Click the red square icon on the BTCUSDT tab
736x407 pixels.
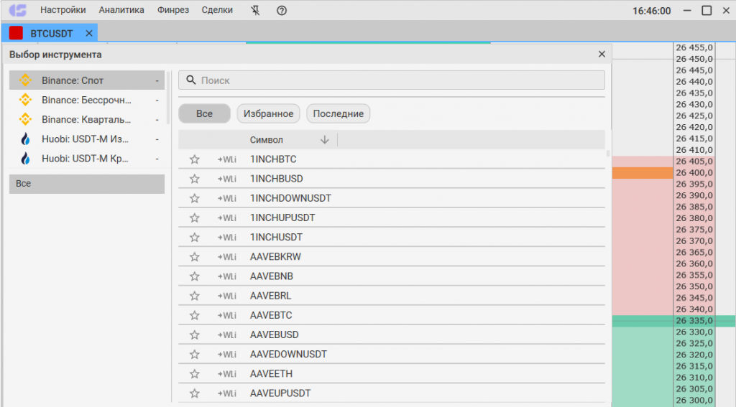(x=16, y=33)
